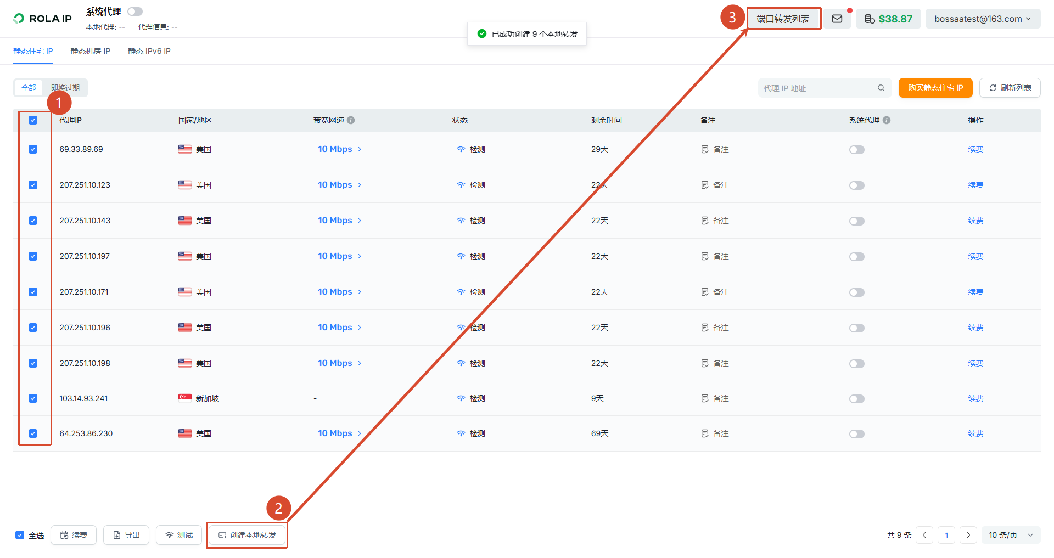
Task: Enable system proxy for 64.253.86.230
Action: tap(857, 434)
